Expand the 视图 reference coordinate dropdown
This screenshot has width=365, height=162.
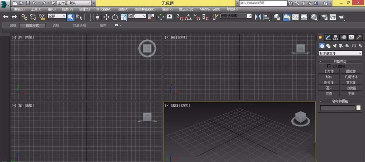[137, 16]
